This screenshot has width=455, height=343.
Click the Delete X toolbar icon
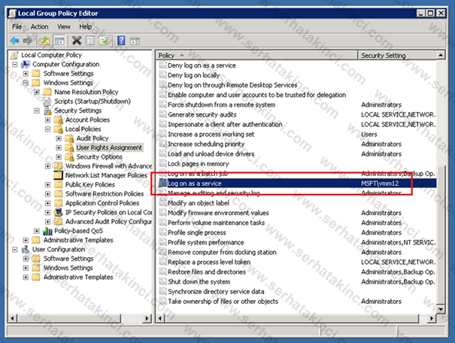tap(77, 41)
